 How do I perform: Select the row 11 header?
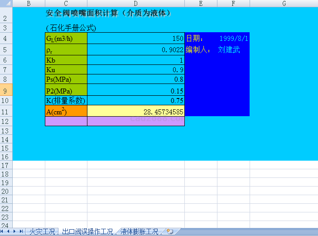pos(5,111)
